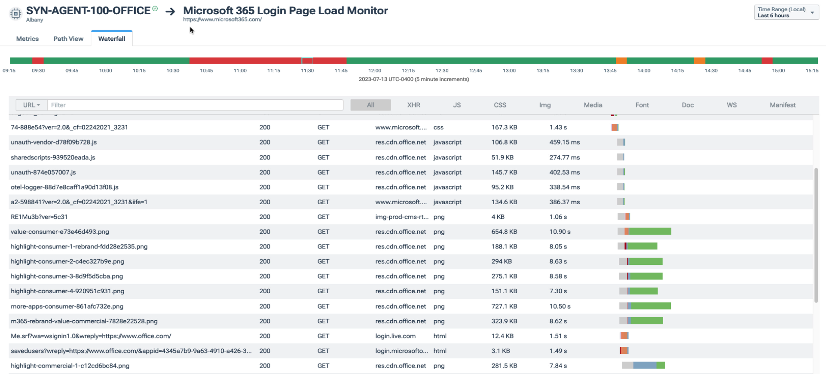Screen dimensions: 826x377
Task: Select the highlight-consumer-3-8d9f5d5cba.png request
Action: click(410, 276)
